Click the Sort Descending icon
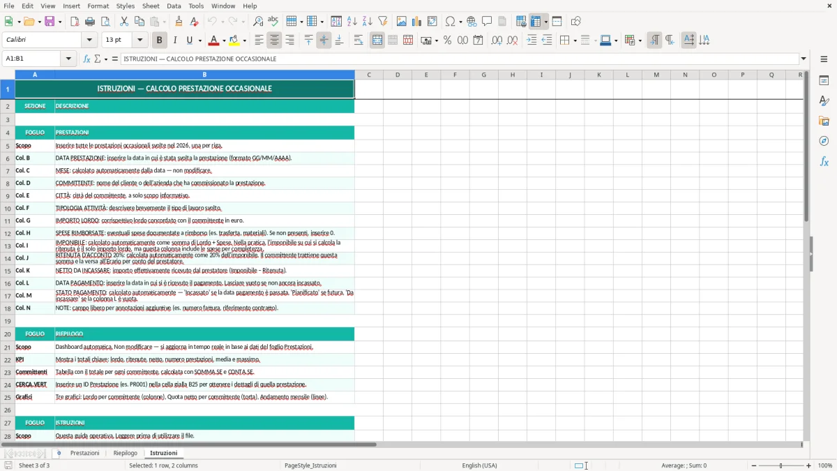The image size is (837, 471). pyautogui.click(x=368, y=22)
